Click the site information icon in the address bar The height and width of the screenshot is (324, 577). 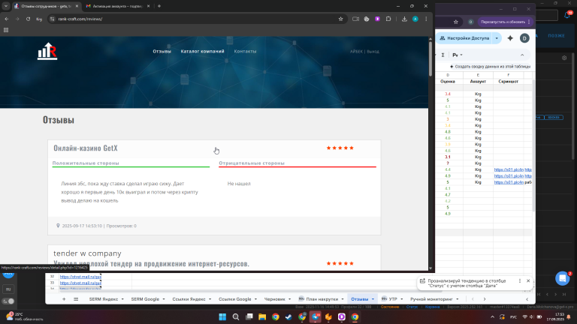(53, 19)
